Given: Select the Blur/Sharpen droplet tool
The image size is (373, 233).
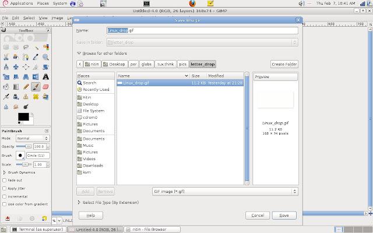Looking at the screenshot, I should (x=6, y=107).
